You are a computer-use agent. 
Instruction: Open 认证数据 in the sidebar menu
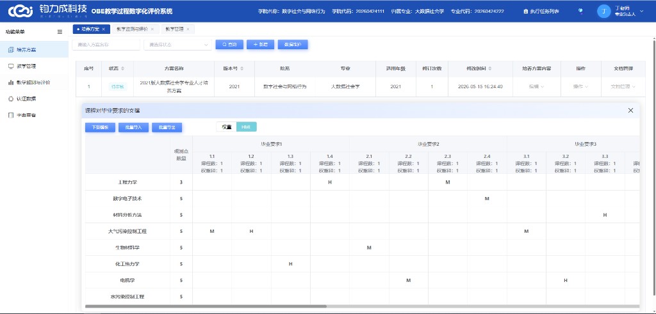click(x=35, y=99)
